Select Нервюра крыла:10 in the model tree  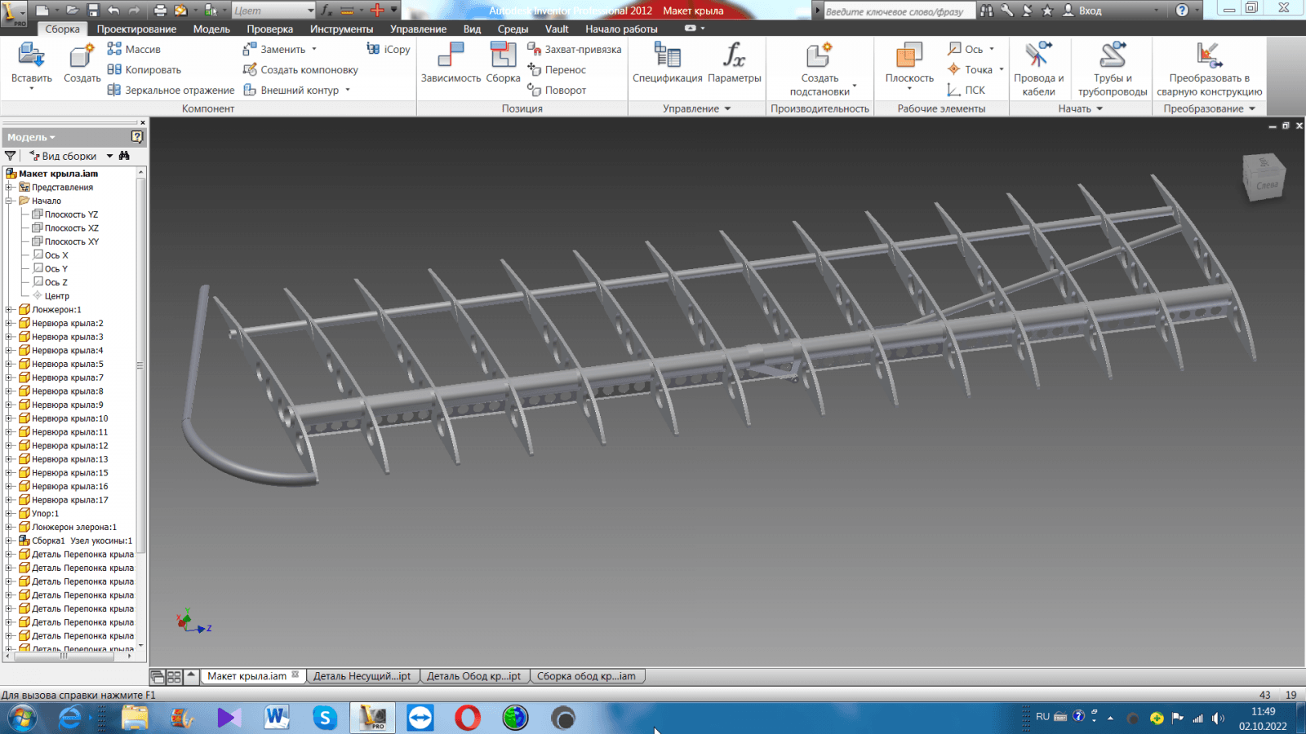click(69, 418)
